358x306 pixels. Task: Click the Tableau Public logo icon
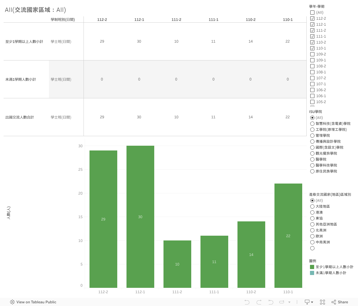click(12, 302)
